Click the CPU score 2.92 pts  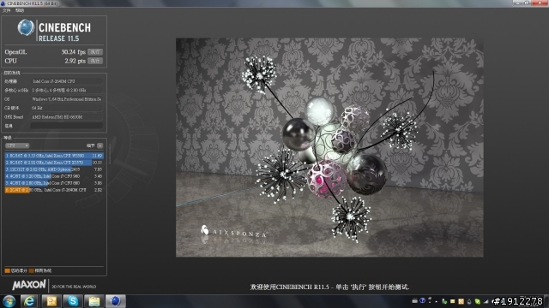(x=75, y=61)
